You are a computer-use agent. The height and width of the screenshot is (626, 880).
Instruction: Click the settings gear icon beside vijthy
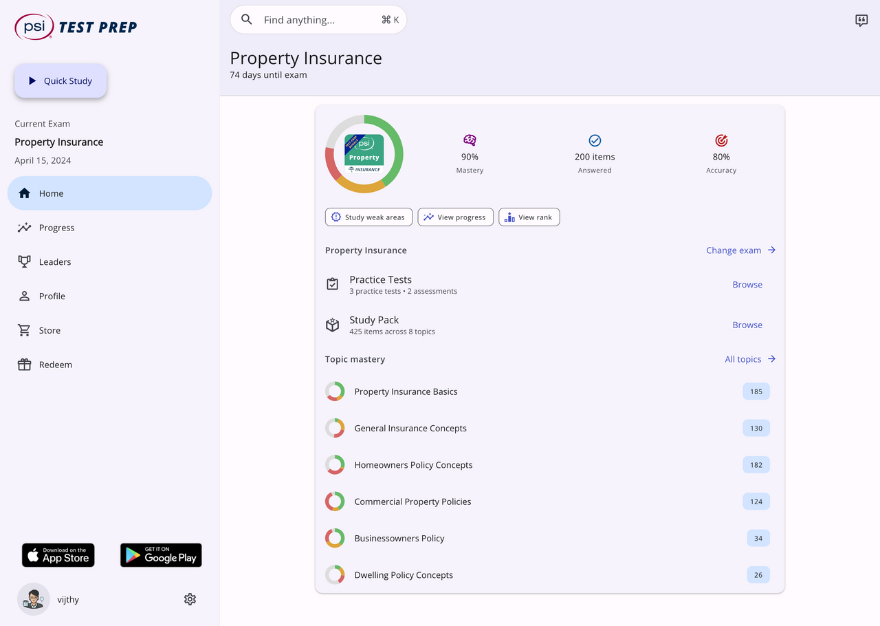click(x=190, y=599)
